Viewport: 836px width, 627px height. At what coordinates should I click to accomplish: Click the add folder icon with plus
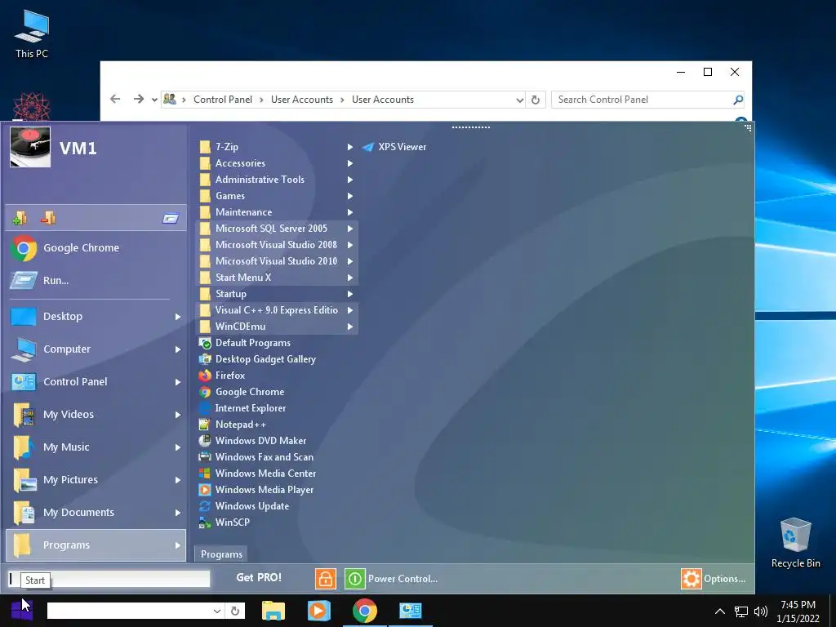[x=20, y=218]
